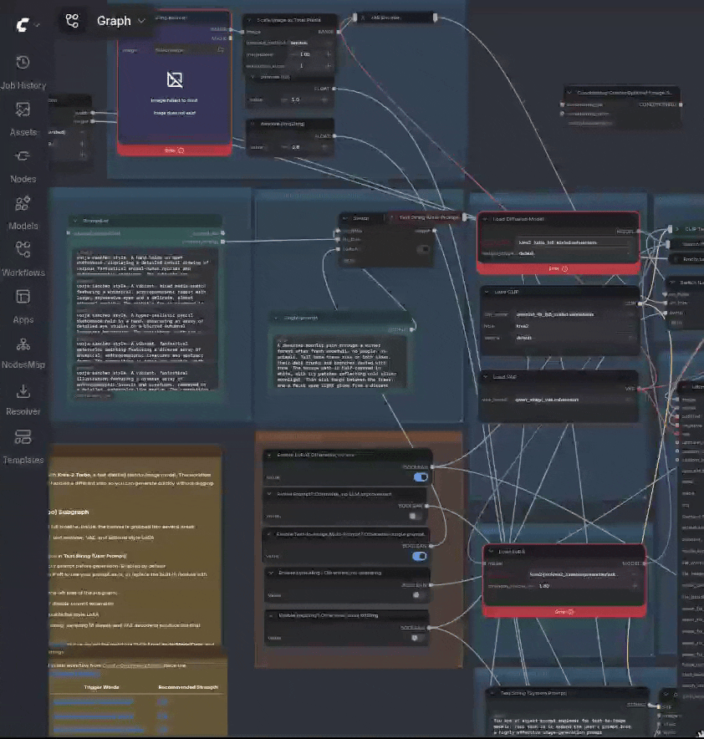
Task: Open the Assets sidebar panel
Action: point(23,119)
